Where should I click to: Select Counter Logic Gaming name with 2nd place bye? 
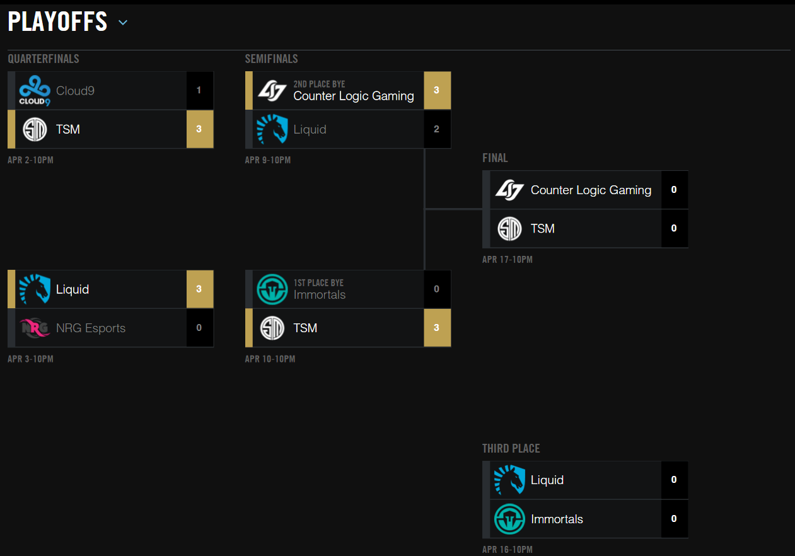coord(354,96)
